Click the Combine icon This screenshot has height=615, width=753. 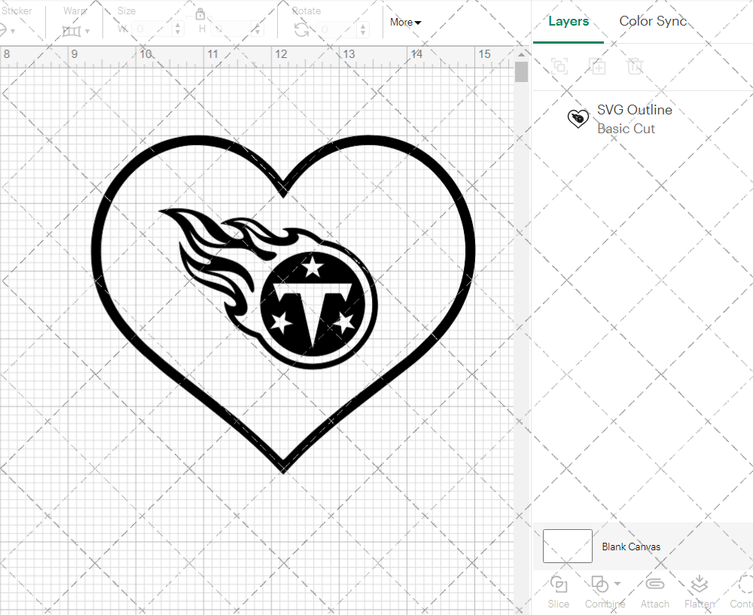click(x=600, y=584)
